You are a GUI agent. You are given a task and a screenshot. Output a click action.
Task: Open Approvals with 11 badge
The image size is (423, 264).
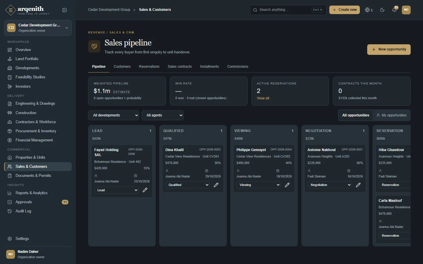coord(38,202)
